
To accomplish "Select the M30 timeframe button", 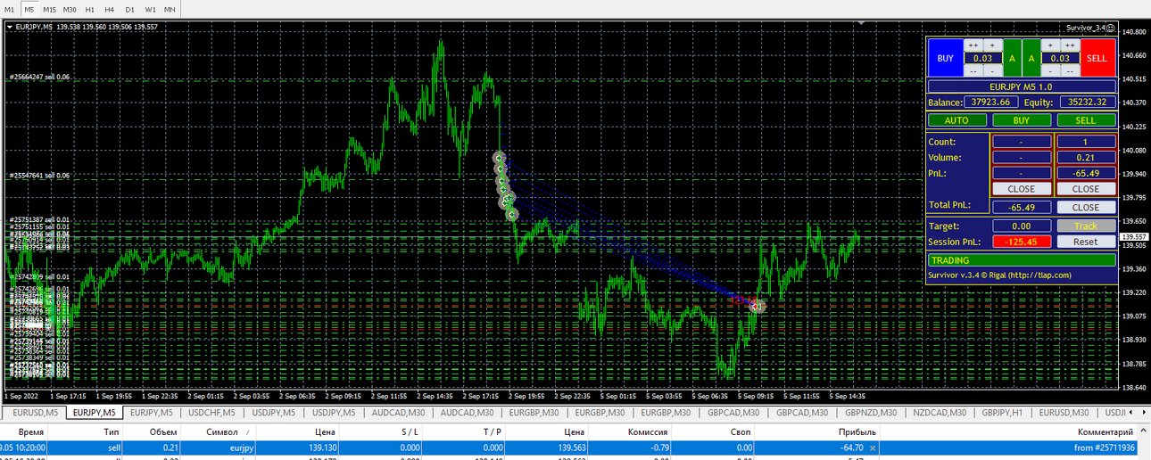I will pos(70,9).
